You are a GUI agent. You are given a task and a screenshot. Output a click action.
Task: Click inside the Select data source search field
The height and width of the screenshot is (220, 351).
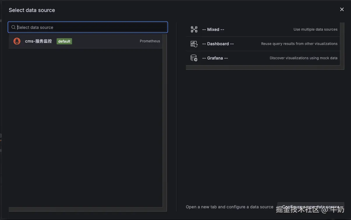point(88,27)
